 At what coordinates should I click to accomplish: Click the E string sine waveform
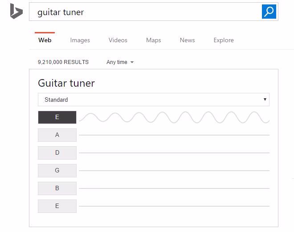click(174, 117)
